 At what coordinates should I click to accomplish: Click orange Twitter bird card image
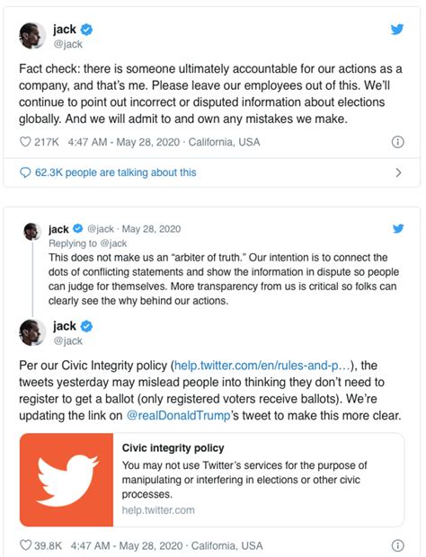coord(67,480)
